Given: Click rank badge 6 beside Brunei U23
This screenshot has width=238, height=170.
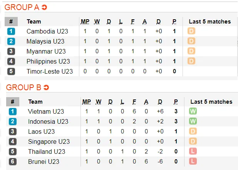Looking at the screenshot, I should pyautogui.click(x=13, y=162).
